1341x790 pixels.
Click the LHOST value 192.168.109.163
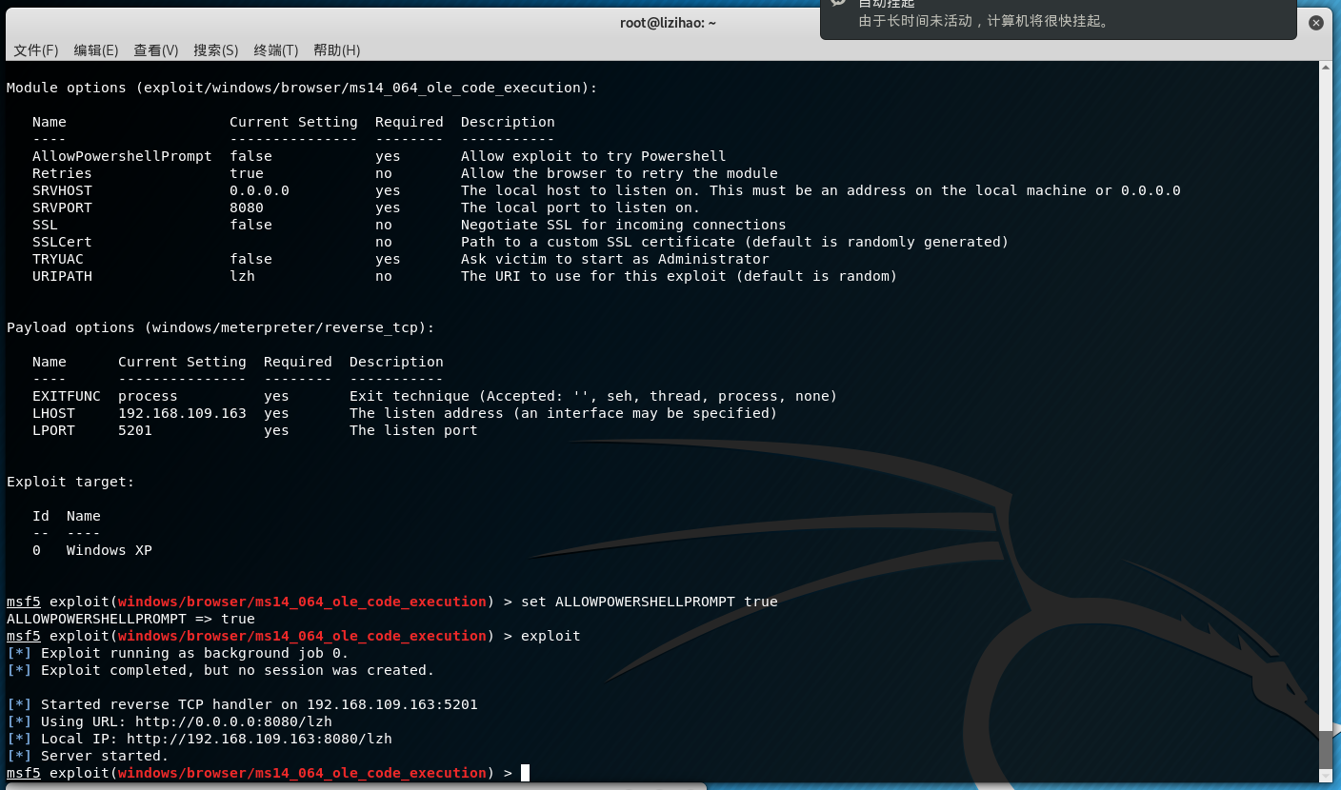coord(182,413)
